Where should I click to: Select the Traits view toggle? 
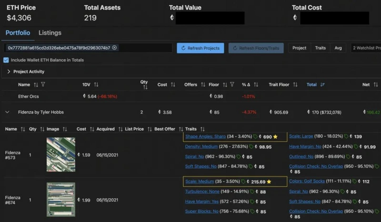pyautogui.click(x=320, y=48)
